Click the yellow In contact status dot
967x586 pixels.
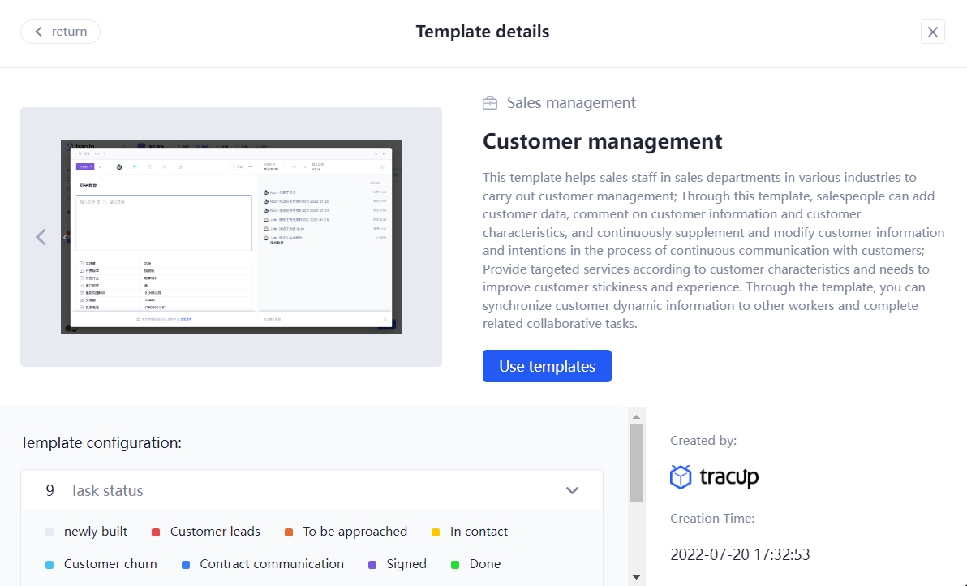(436, 531)
